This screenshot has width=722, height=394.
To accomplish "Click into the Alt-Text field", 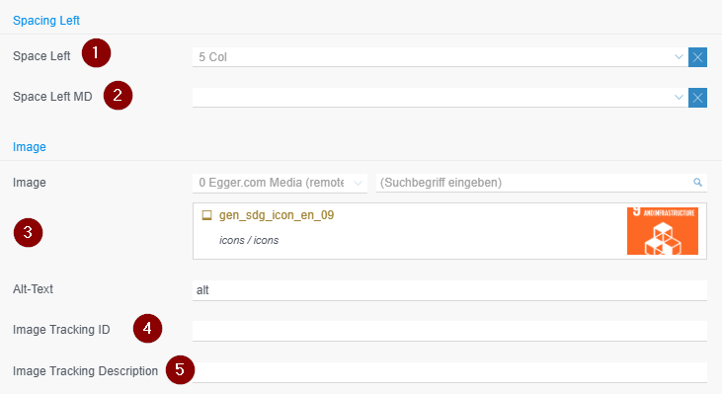I will 449,290.
